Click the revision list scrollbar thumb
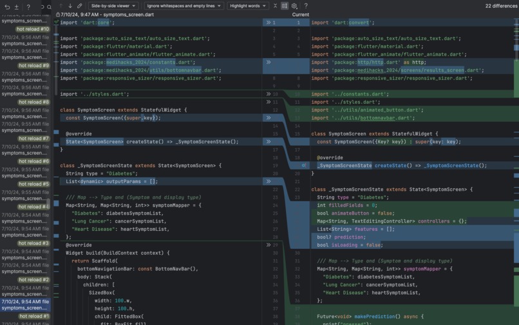This screenshot has height=325, width=519. [x=48, y=204]
